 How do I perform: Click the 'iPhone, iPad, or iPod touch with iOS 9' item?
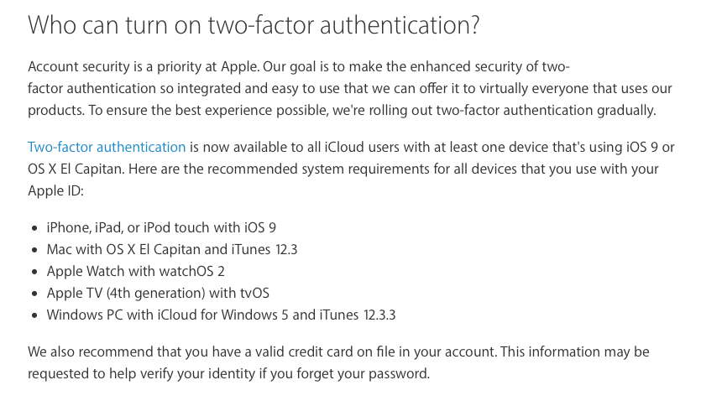point(161,227)
